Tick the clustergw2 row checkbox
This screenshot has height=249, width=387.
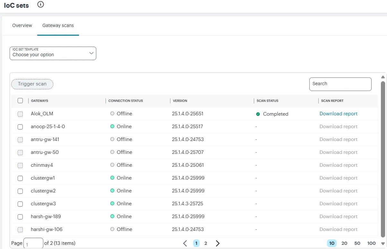pyautogui.click(x=20, y=191)
